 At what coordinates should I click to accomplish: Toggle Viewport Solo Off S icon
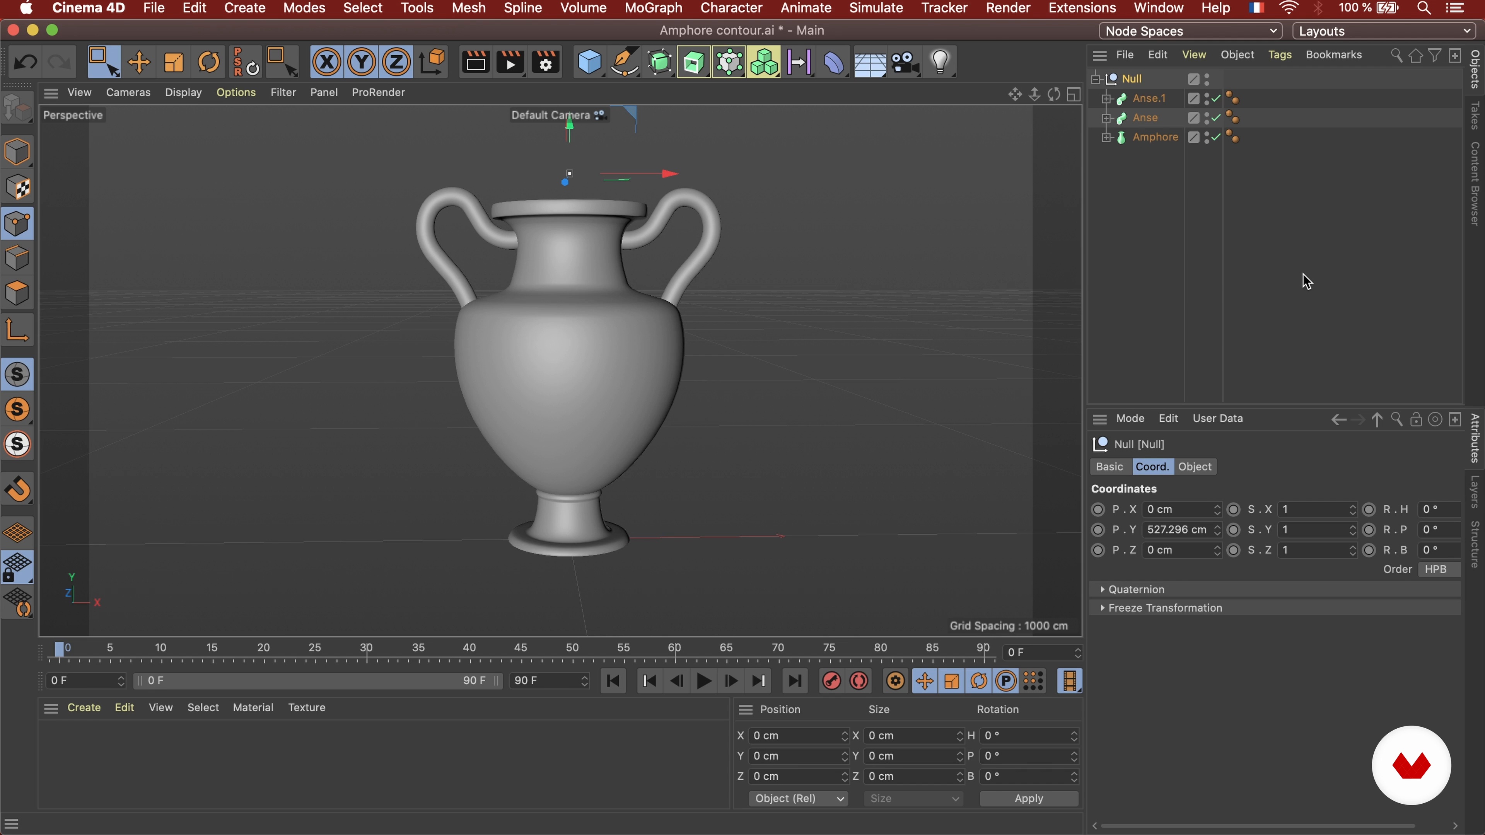click(17, 375)
